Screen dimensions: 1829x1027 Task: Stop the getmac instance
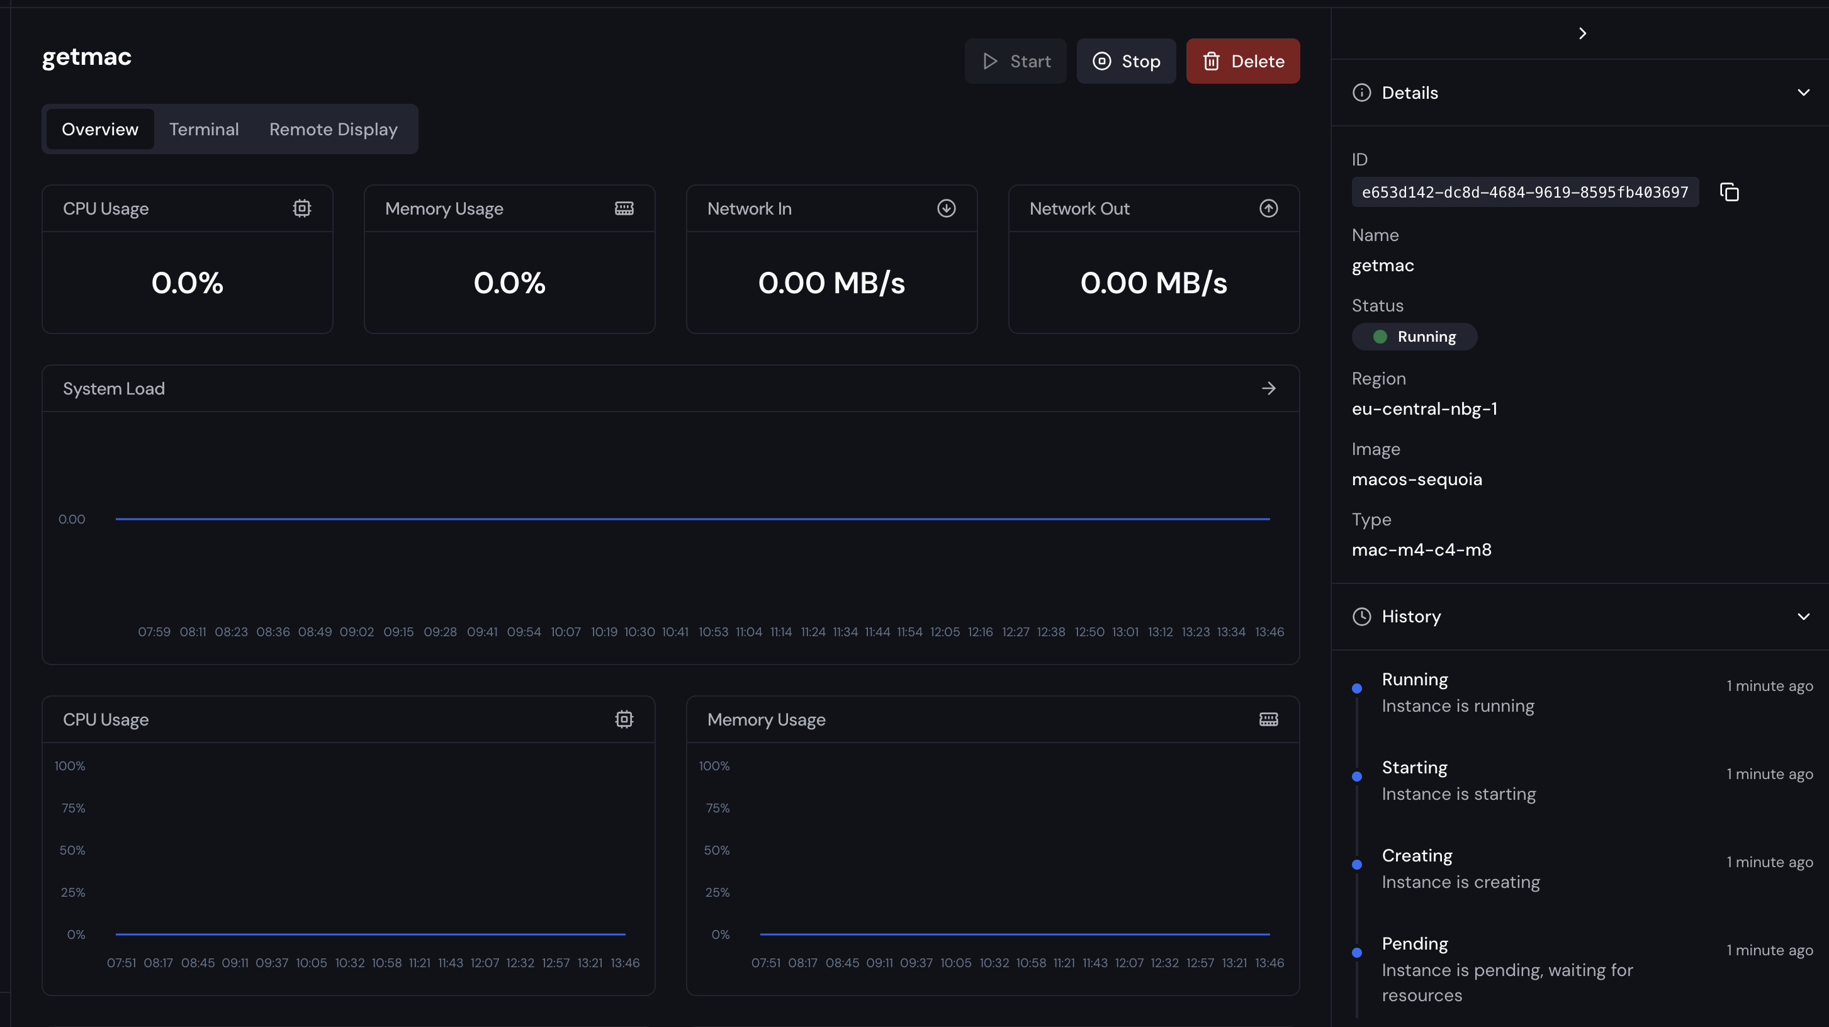(x=1126, y=61)
